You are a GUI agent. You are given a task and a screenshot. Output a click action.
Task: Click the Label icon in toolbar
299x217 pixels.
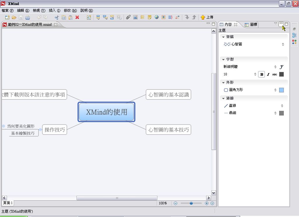point(142,17)
